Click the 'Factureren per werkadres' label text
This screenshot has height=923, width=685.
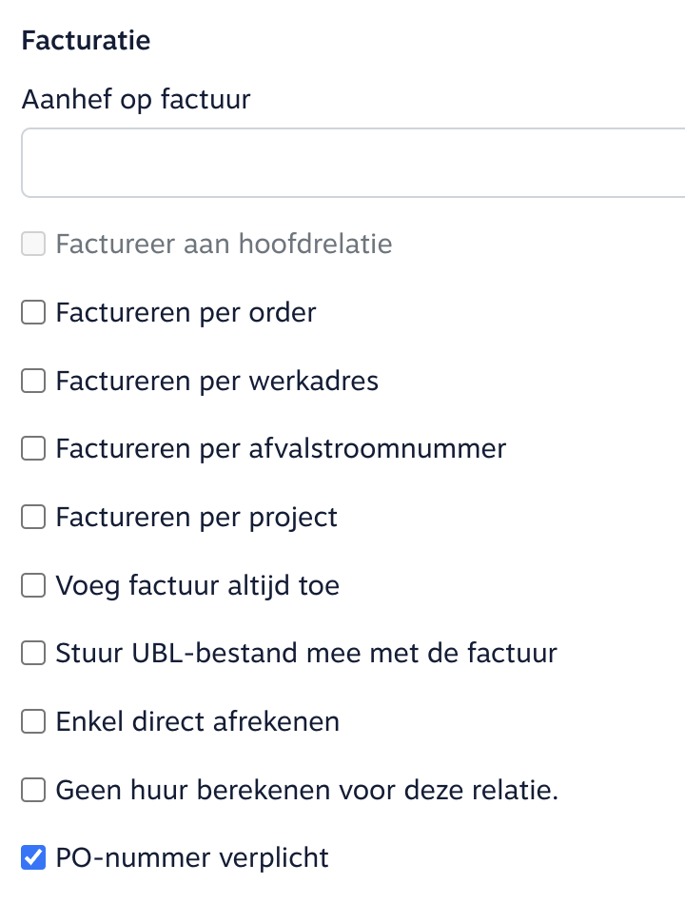[217, 381]
